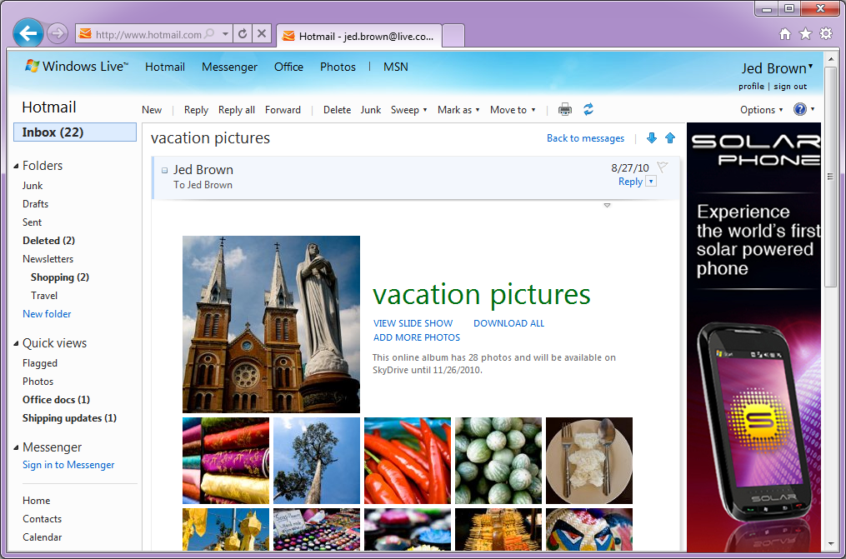Go to the next message with the down arrow
This screenshot has width=846, height=559.
click(x=652, y=138)
